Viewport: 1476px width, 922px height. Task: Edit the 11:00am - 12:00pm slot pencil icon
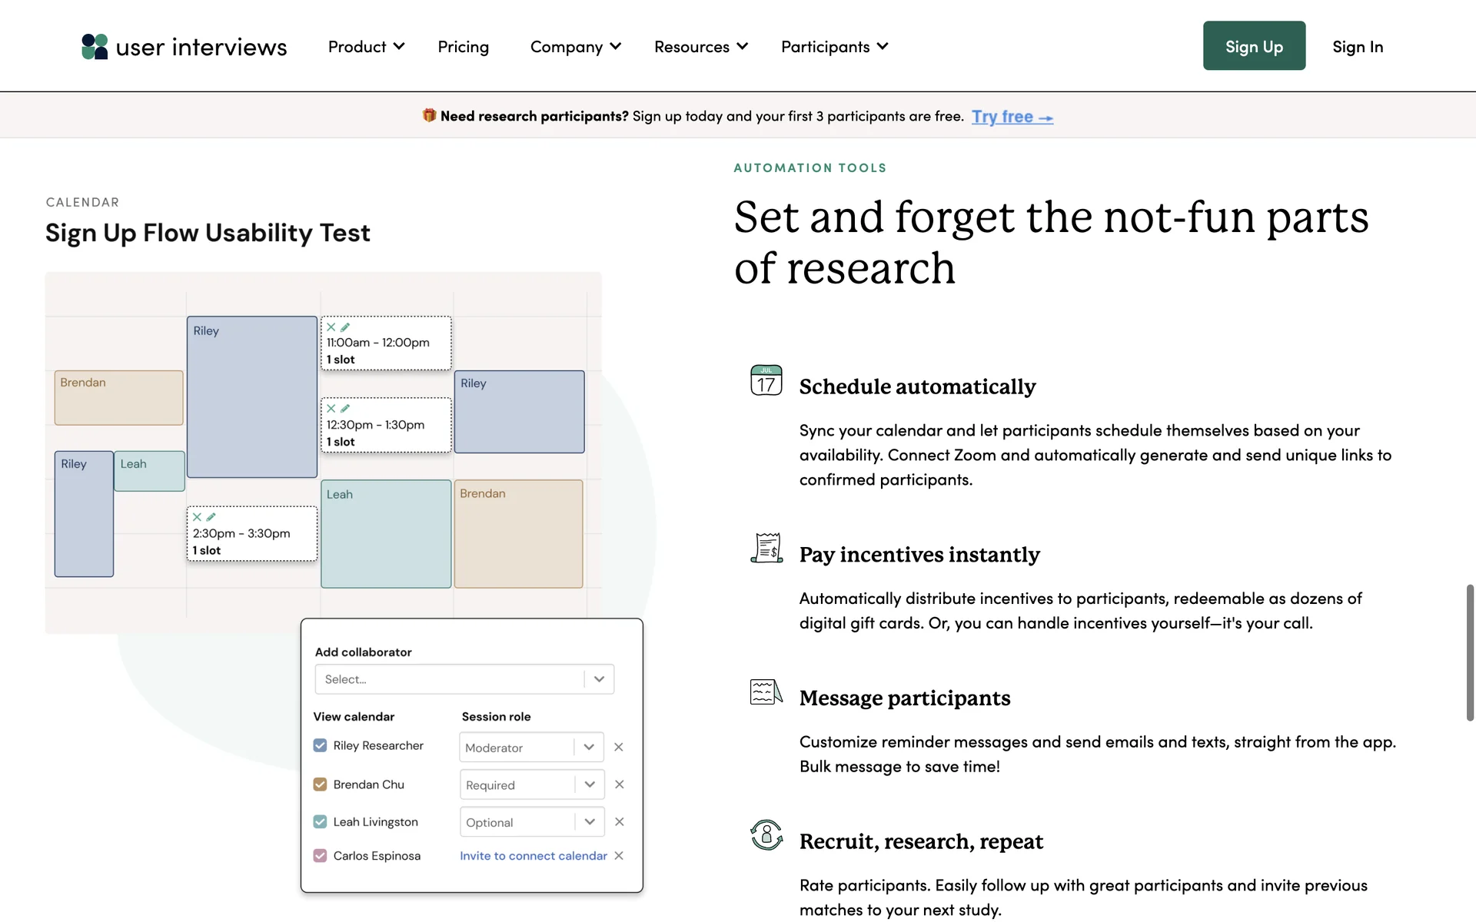pyautogui.click(x=345, y=327)
